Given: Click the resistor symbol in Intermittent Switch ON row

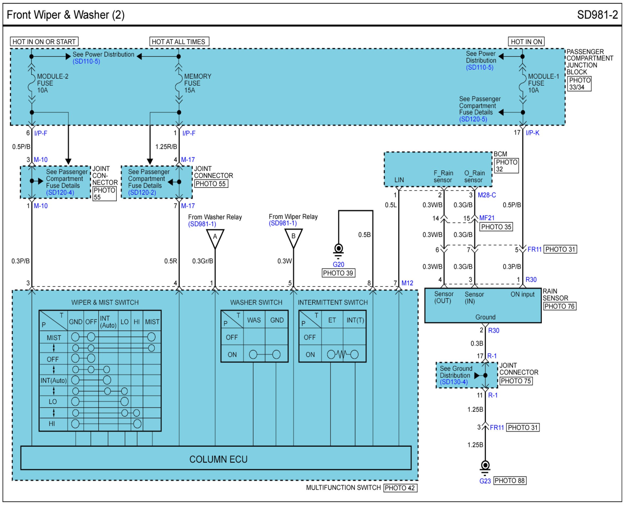Looking at the screenshot, I should coord(342,354).
